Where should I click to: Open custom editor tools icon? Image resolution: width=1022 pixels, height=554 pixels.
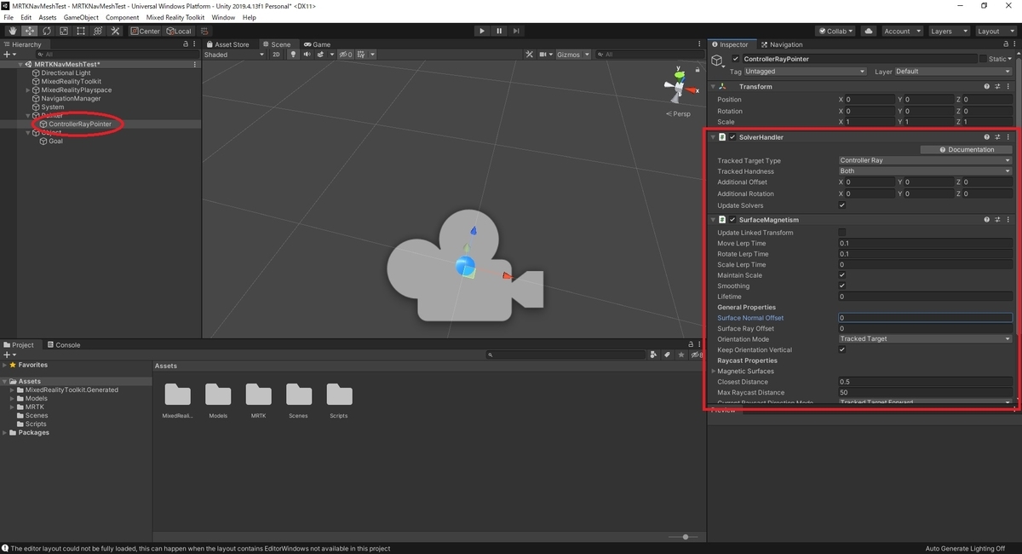point(115,31)
